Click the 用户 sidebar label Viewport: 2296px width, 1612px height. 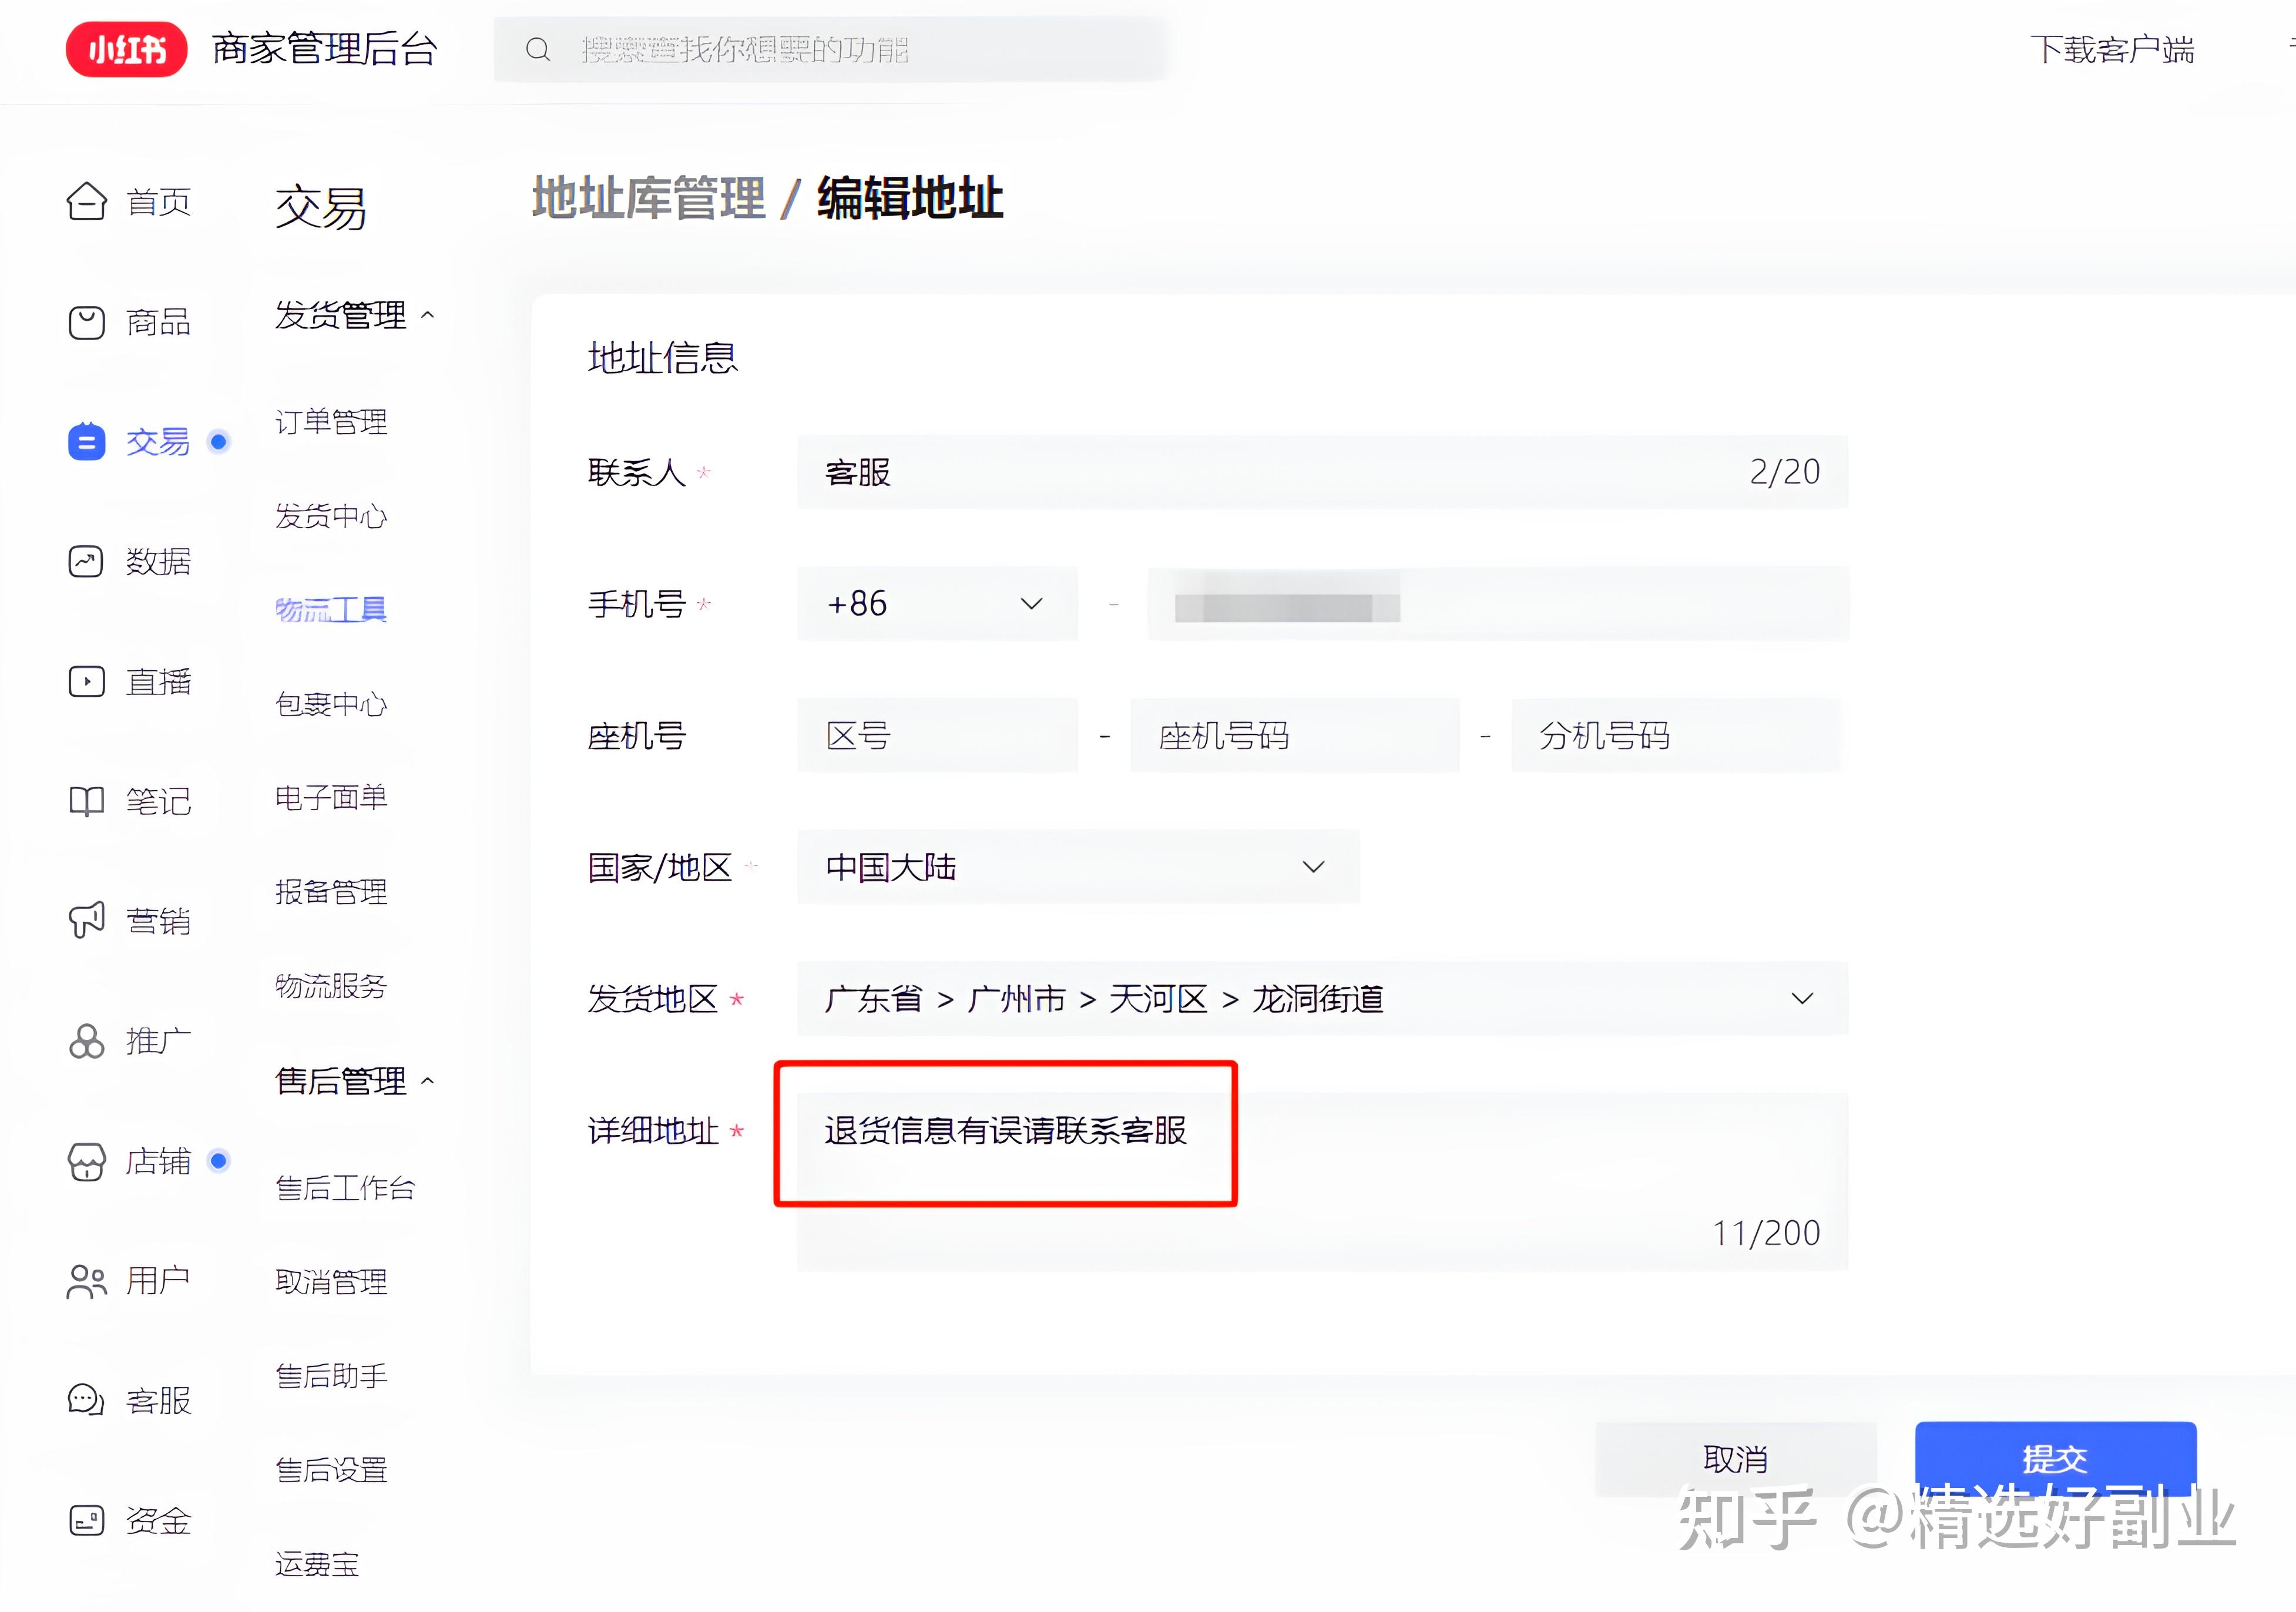(158, 1281)
